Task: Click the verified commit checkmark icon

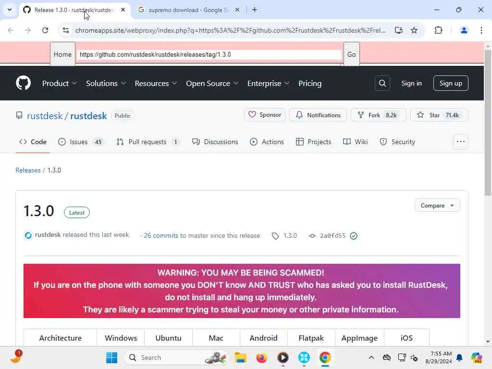Action: (x=354, y=235)
